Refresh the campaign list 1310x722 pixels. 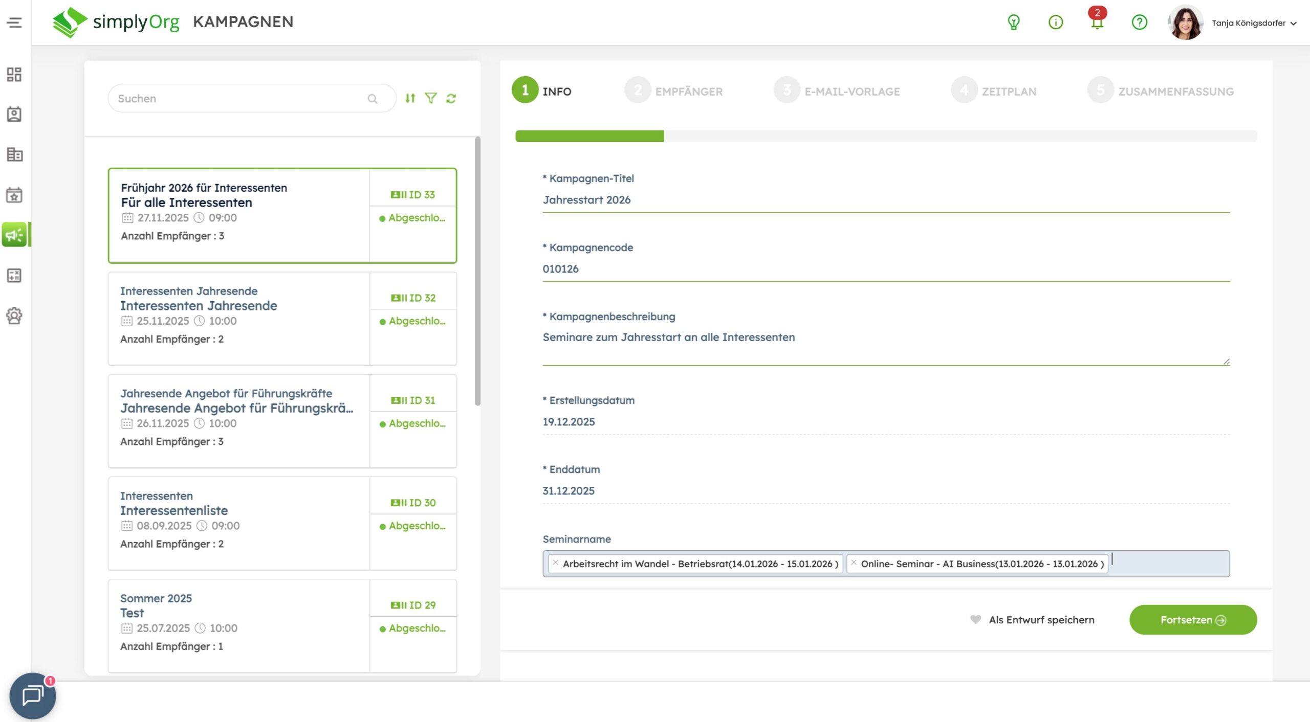point(451,98)
